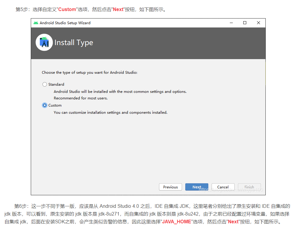This screenshot has height=226, width=292.
Task: Click 'Recommended for most users.' text
Action: click(81, 98)
